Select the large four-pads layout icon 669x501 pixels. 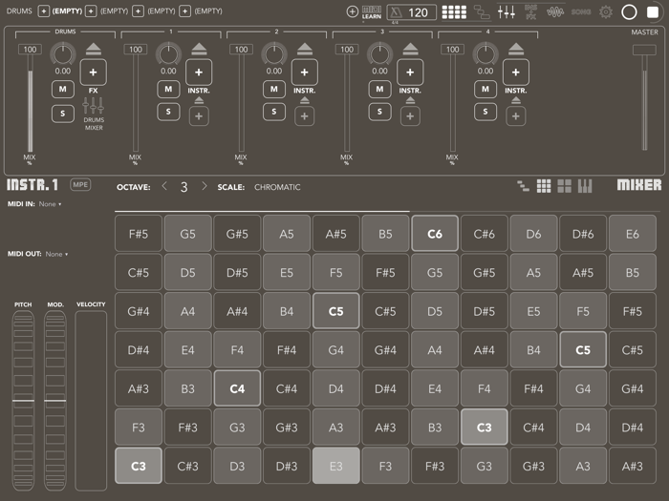pos(564,186)
